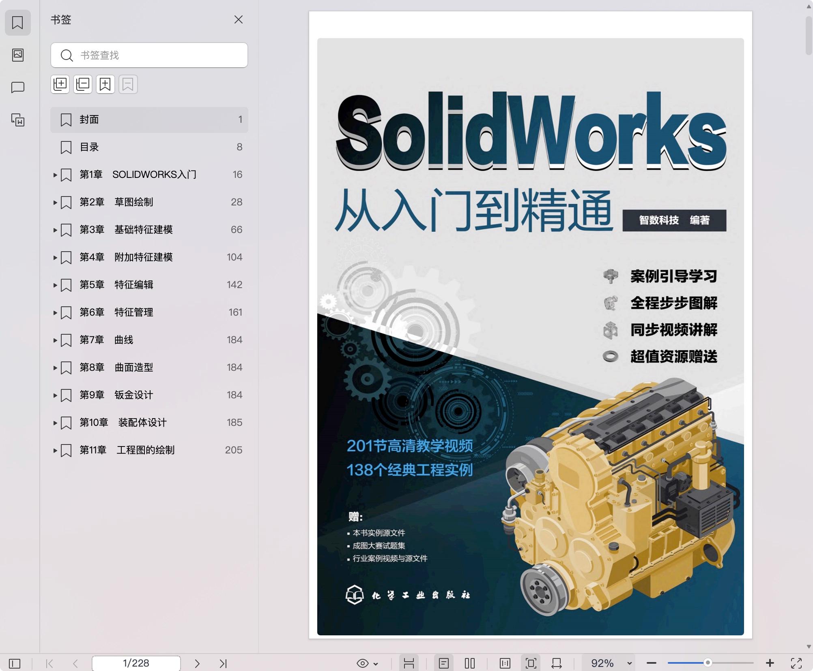Go to next page
Viewport: 813px width, 671px height.
pos(197,663)
